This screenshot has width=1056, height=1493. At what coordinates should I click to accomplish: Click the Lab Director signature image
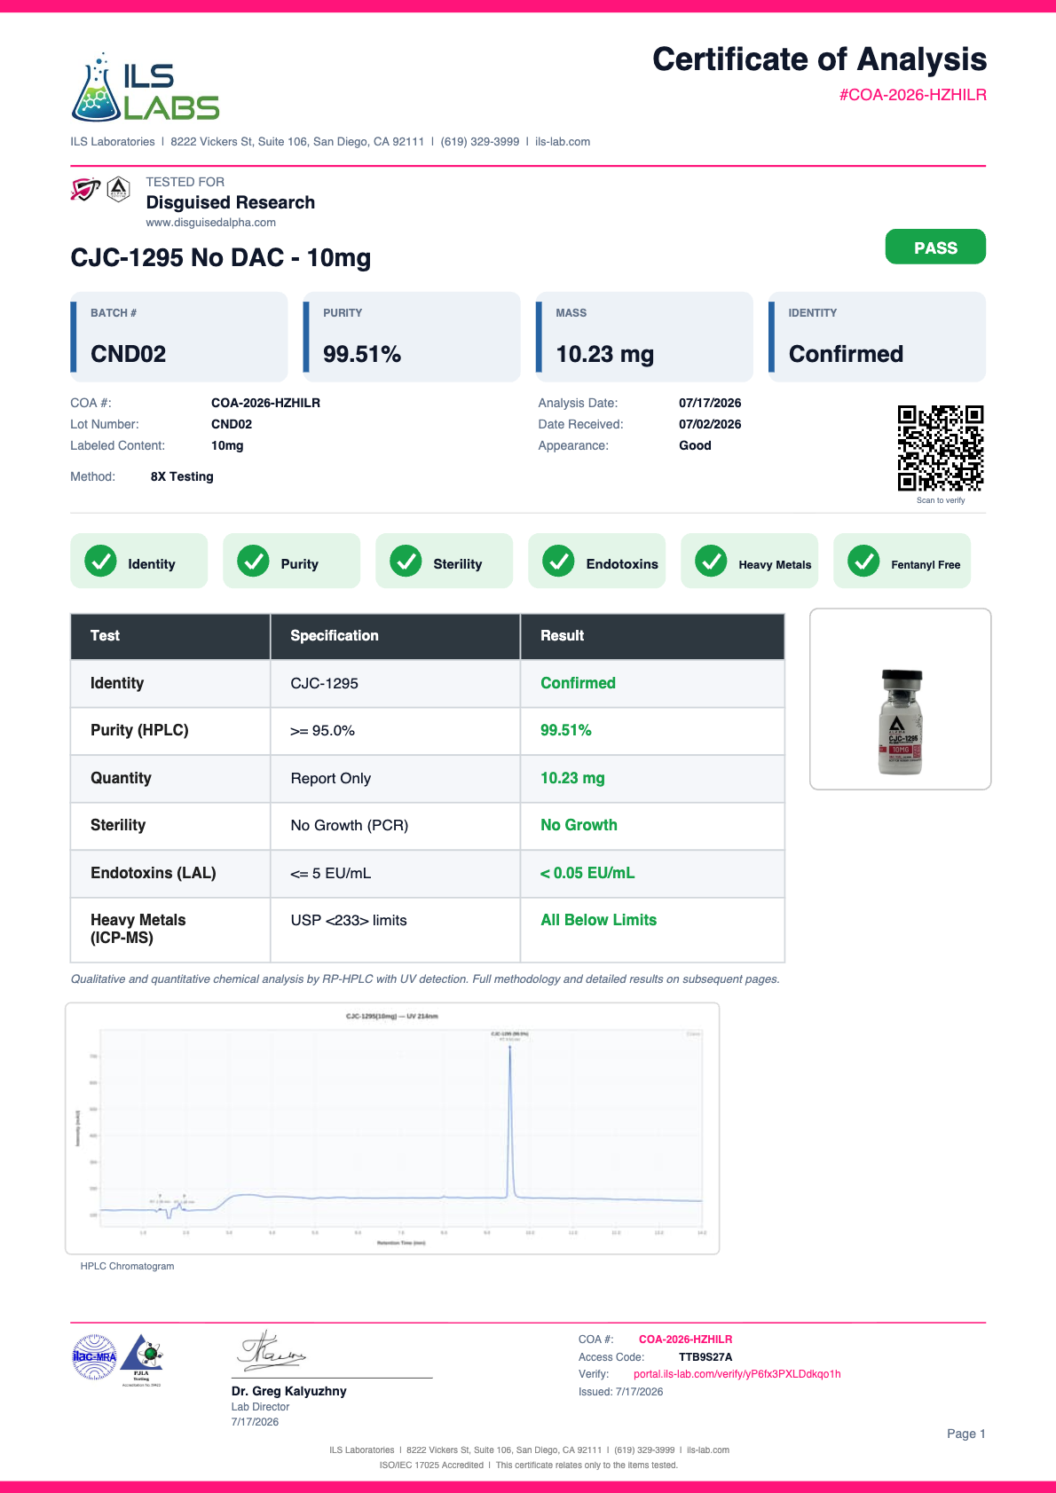point(271,1350)
